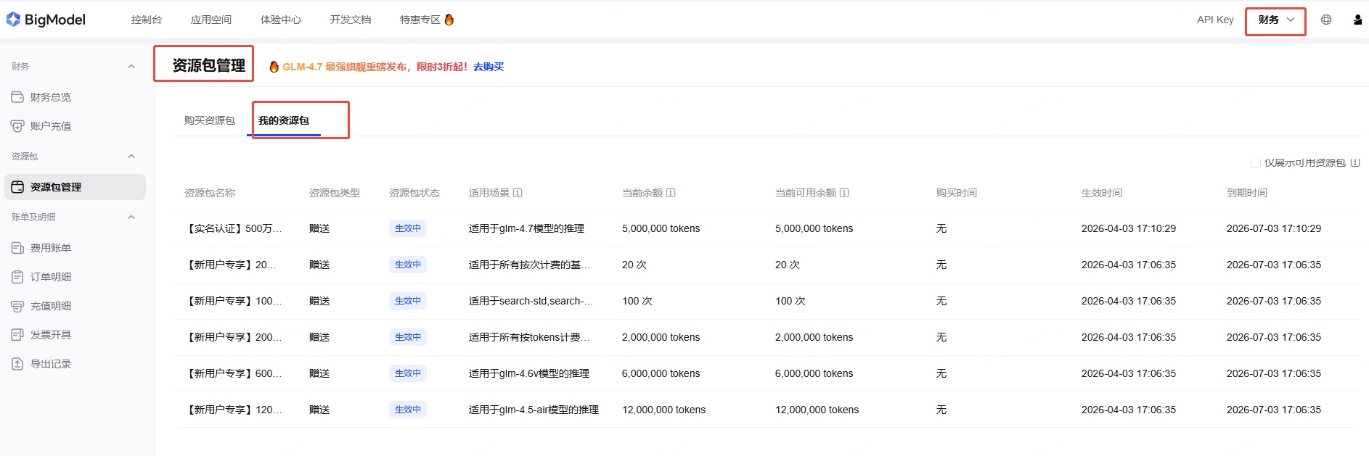Screen dimensions: 1369x456
Task: Click the 费用账单 sidebar icon
Action: [x=17, y=248]
